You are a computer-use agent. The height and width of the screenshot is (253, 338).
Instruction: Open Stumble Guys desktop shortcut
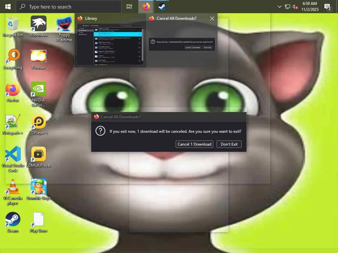tap(38, 189)
